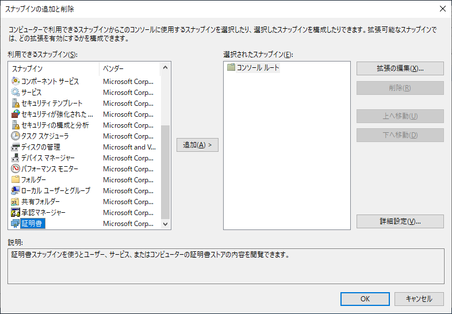Select the コンポーネント サービス row text

pos(50,81)
